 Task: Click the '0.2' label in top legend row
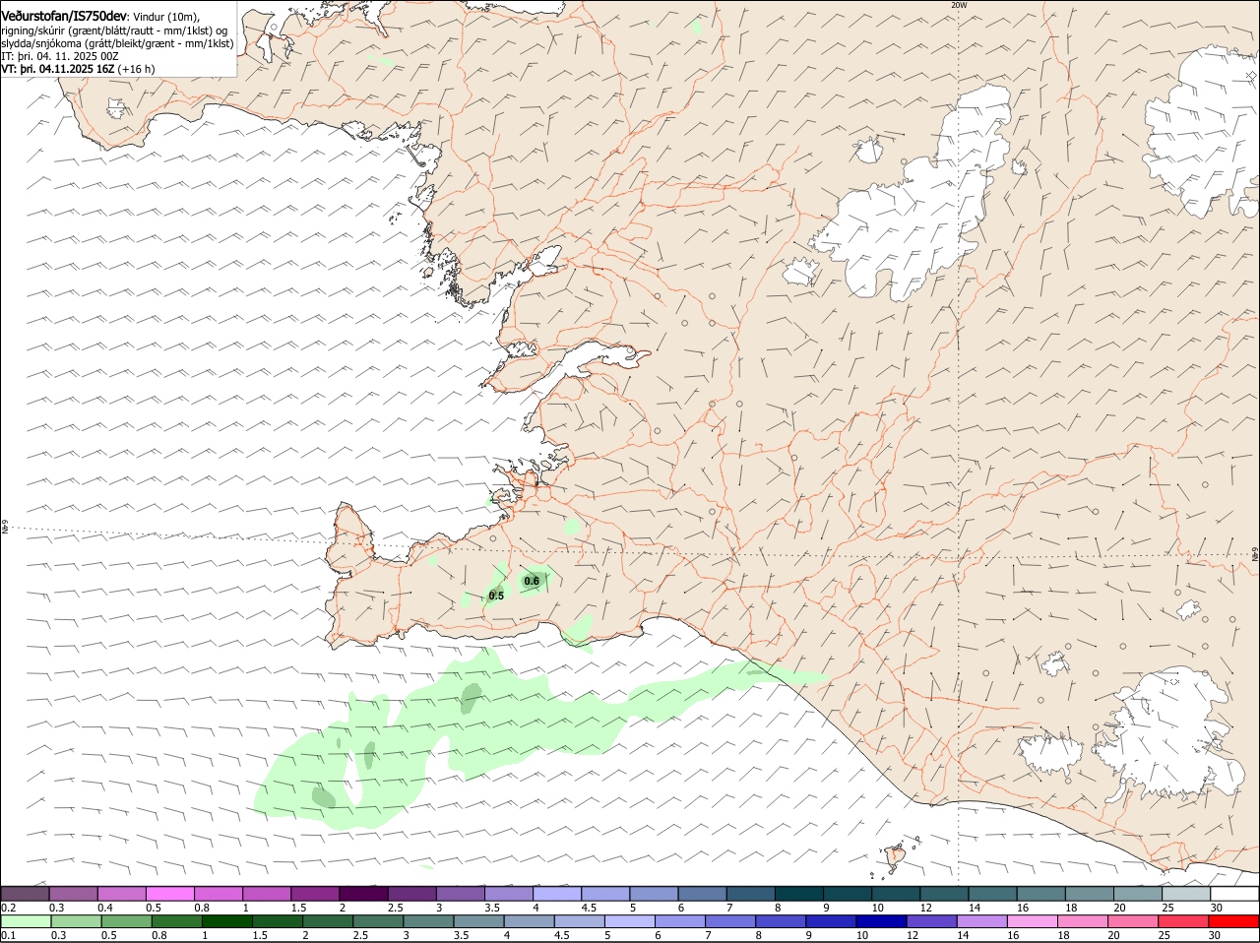click(x=8, y=908)
